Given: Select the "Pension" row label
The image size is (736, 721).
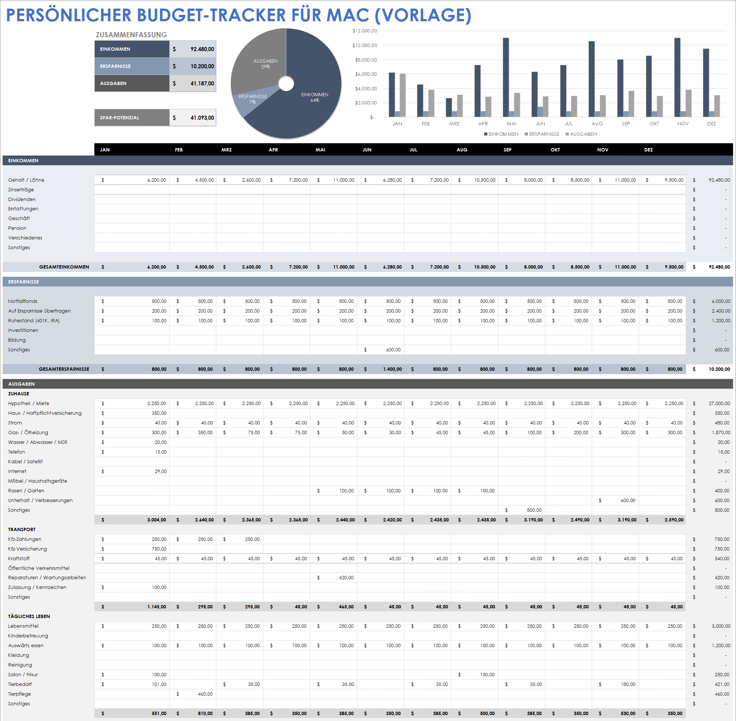Looking at the screenshot, I should (17, 228).
